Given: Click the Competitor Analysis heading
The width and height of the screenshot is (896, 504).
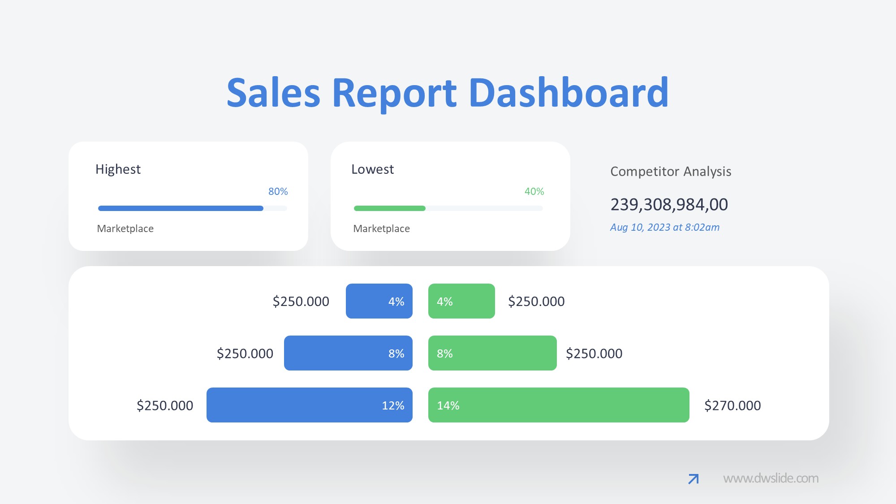Looking at the screenshot, I should click(x=671, y=172).
